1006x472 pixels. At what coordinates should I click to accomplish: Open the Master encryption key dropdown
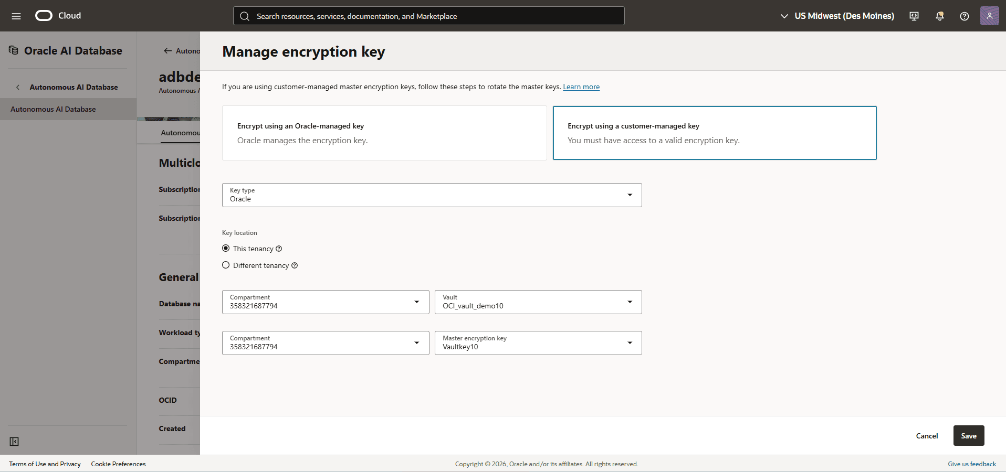tap(538, 343)
